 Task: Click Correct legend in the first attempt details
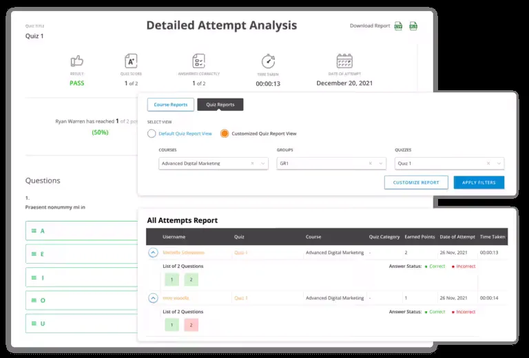pyautogui.click(x=435, y=266)
